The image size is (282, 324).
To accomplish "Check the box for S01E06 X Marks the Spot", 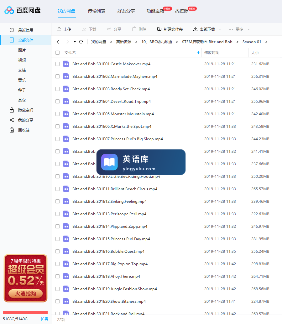I will tap(58, 126).
